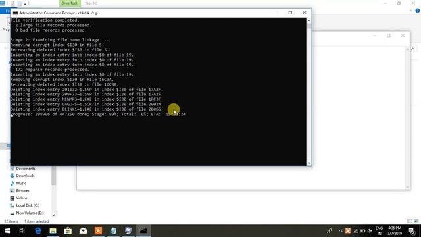The image size is (421, 237).
Task: Click '12 items' in the status bar
Action: [11, 221]
